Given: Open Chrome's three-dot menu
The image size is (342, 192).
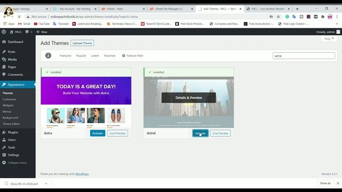Looking at the screenshot, I should point(337,17).
